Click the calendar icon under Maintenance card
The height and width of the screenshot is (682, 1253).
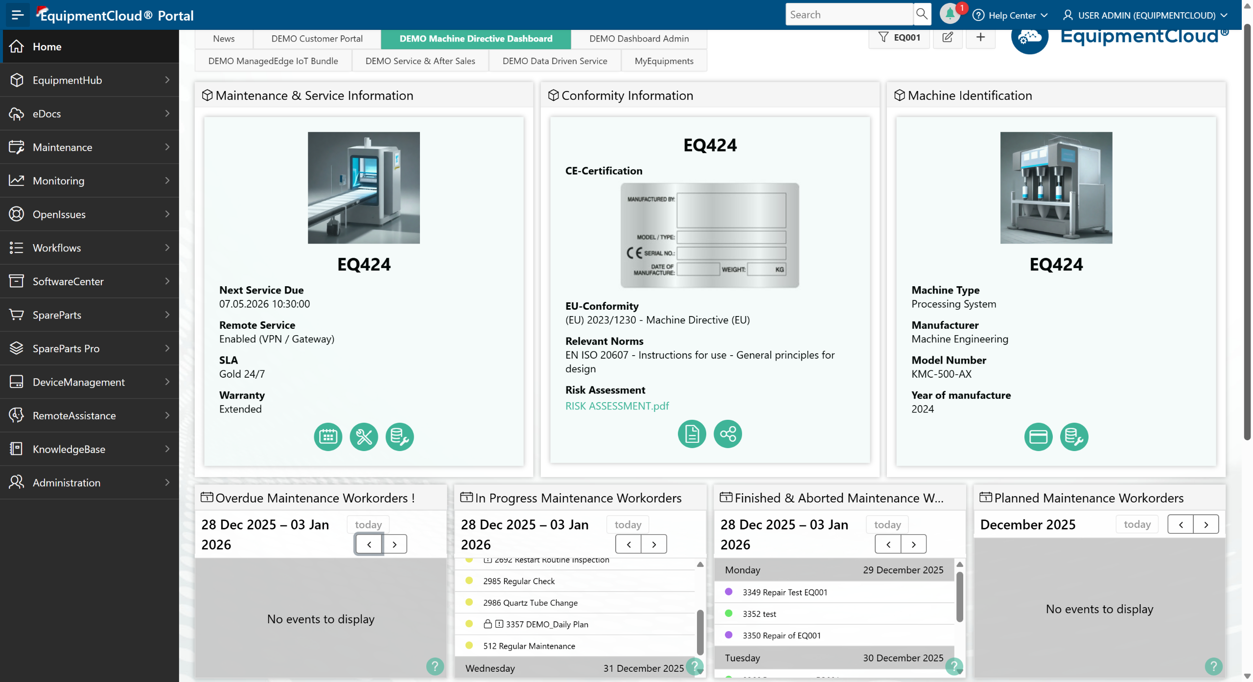(x=327, y=436)
